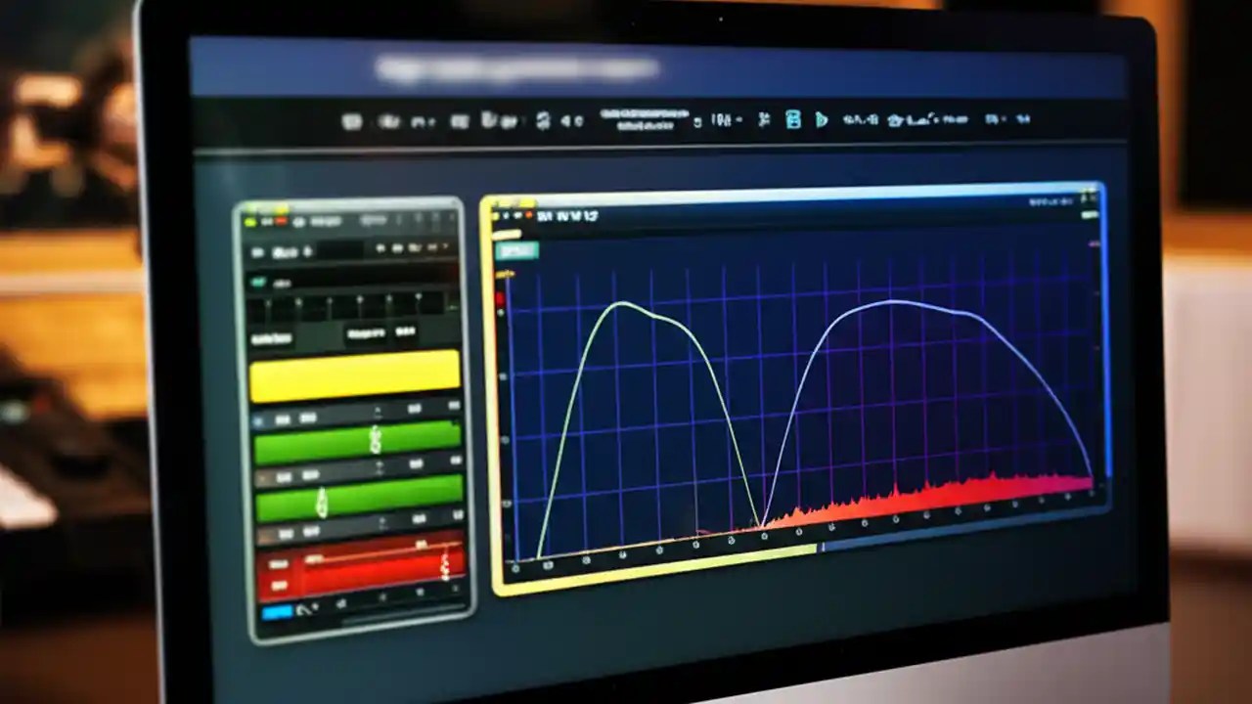This screenshot has height=704, width=1252.
Task: Switch to the rightmost tab above the track list
Action: (406, 331)
